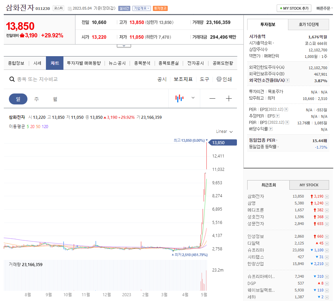336x301 pixels.
Task: Switch to MY STOCK tab
Action: coord(309,185)
